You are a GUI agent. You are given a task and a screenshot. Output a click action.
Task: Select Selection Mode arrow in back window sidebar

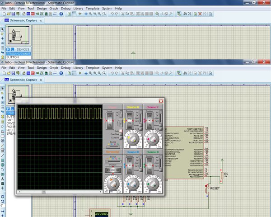click(2, 29)
